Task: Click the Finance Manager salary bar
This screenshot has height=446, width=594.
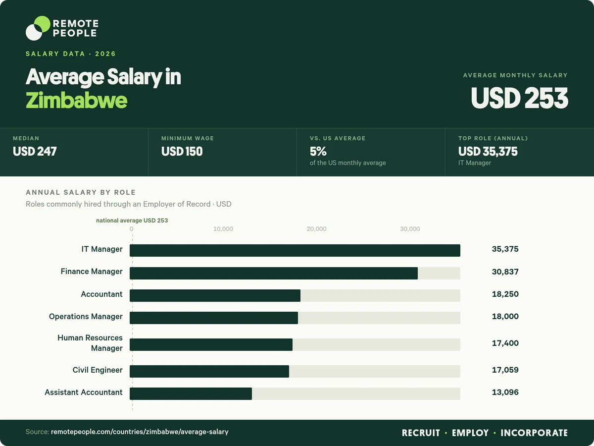Action: coord(274,273)
